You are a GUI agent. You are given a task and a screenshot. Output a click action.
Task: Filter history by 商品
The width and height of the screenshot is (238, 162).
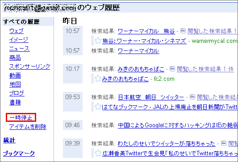click(15, 58)
